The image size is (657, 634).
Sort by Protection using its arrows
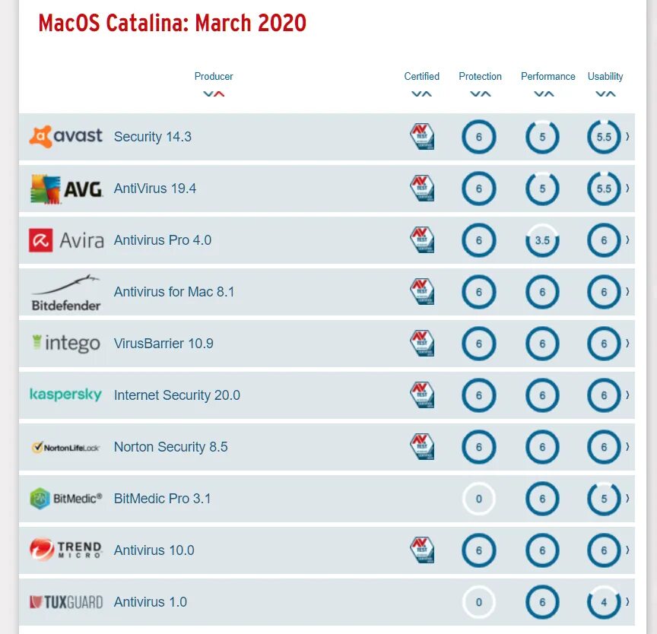tap(480, 94)
